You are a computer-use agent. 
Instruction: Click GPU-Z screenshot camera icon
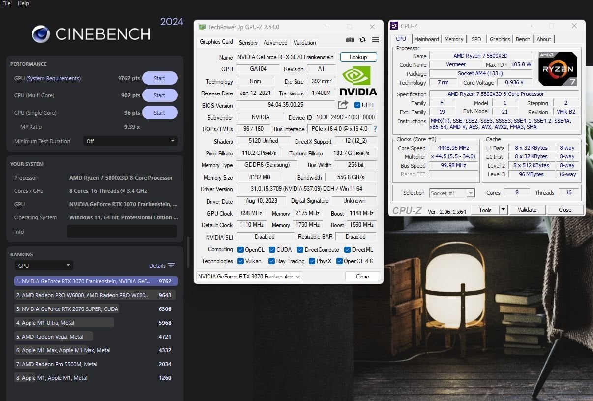click(x=350, y=40)
